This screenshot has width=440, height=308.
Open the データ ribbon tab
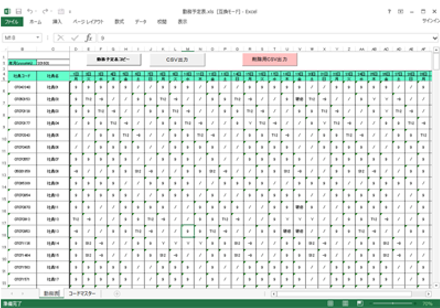pos(140,22)
